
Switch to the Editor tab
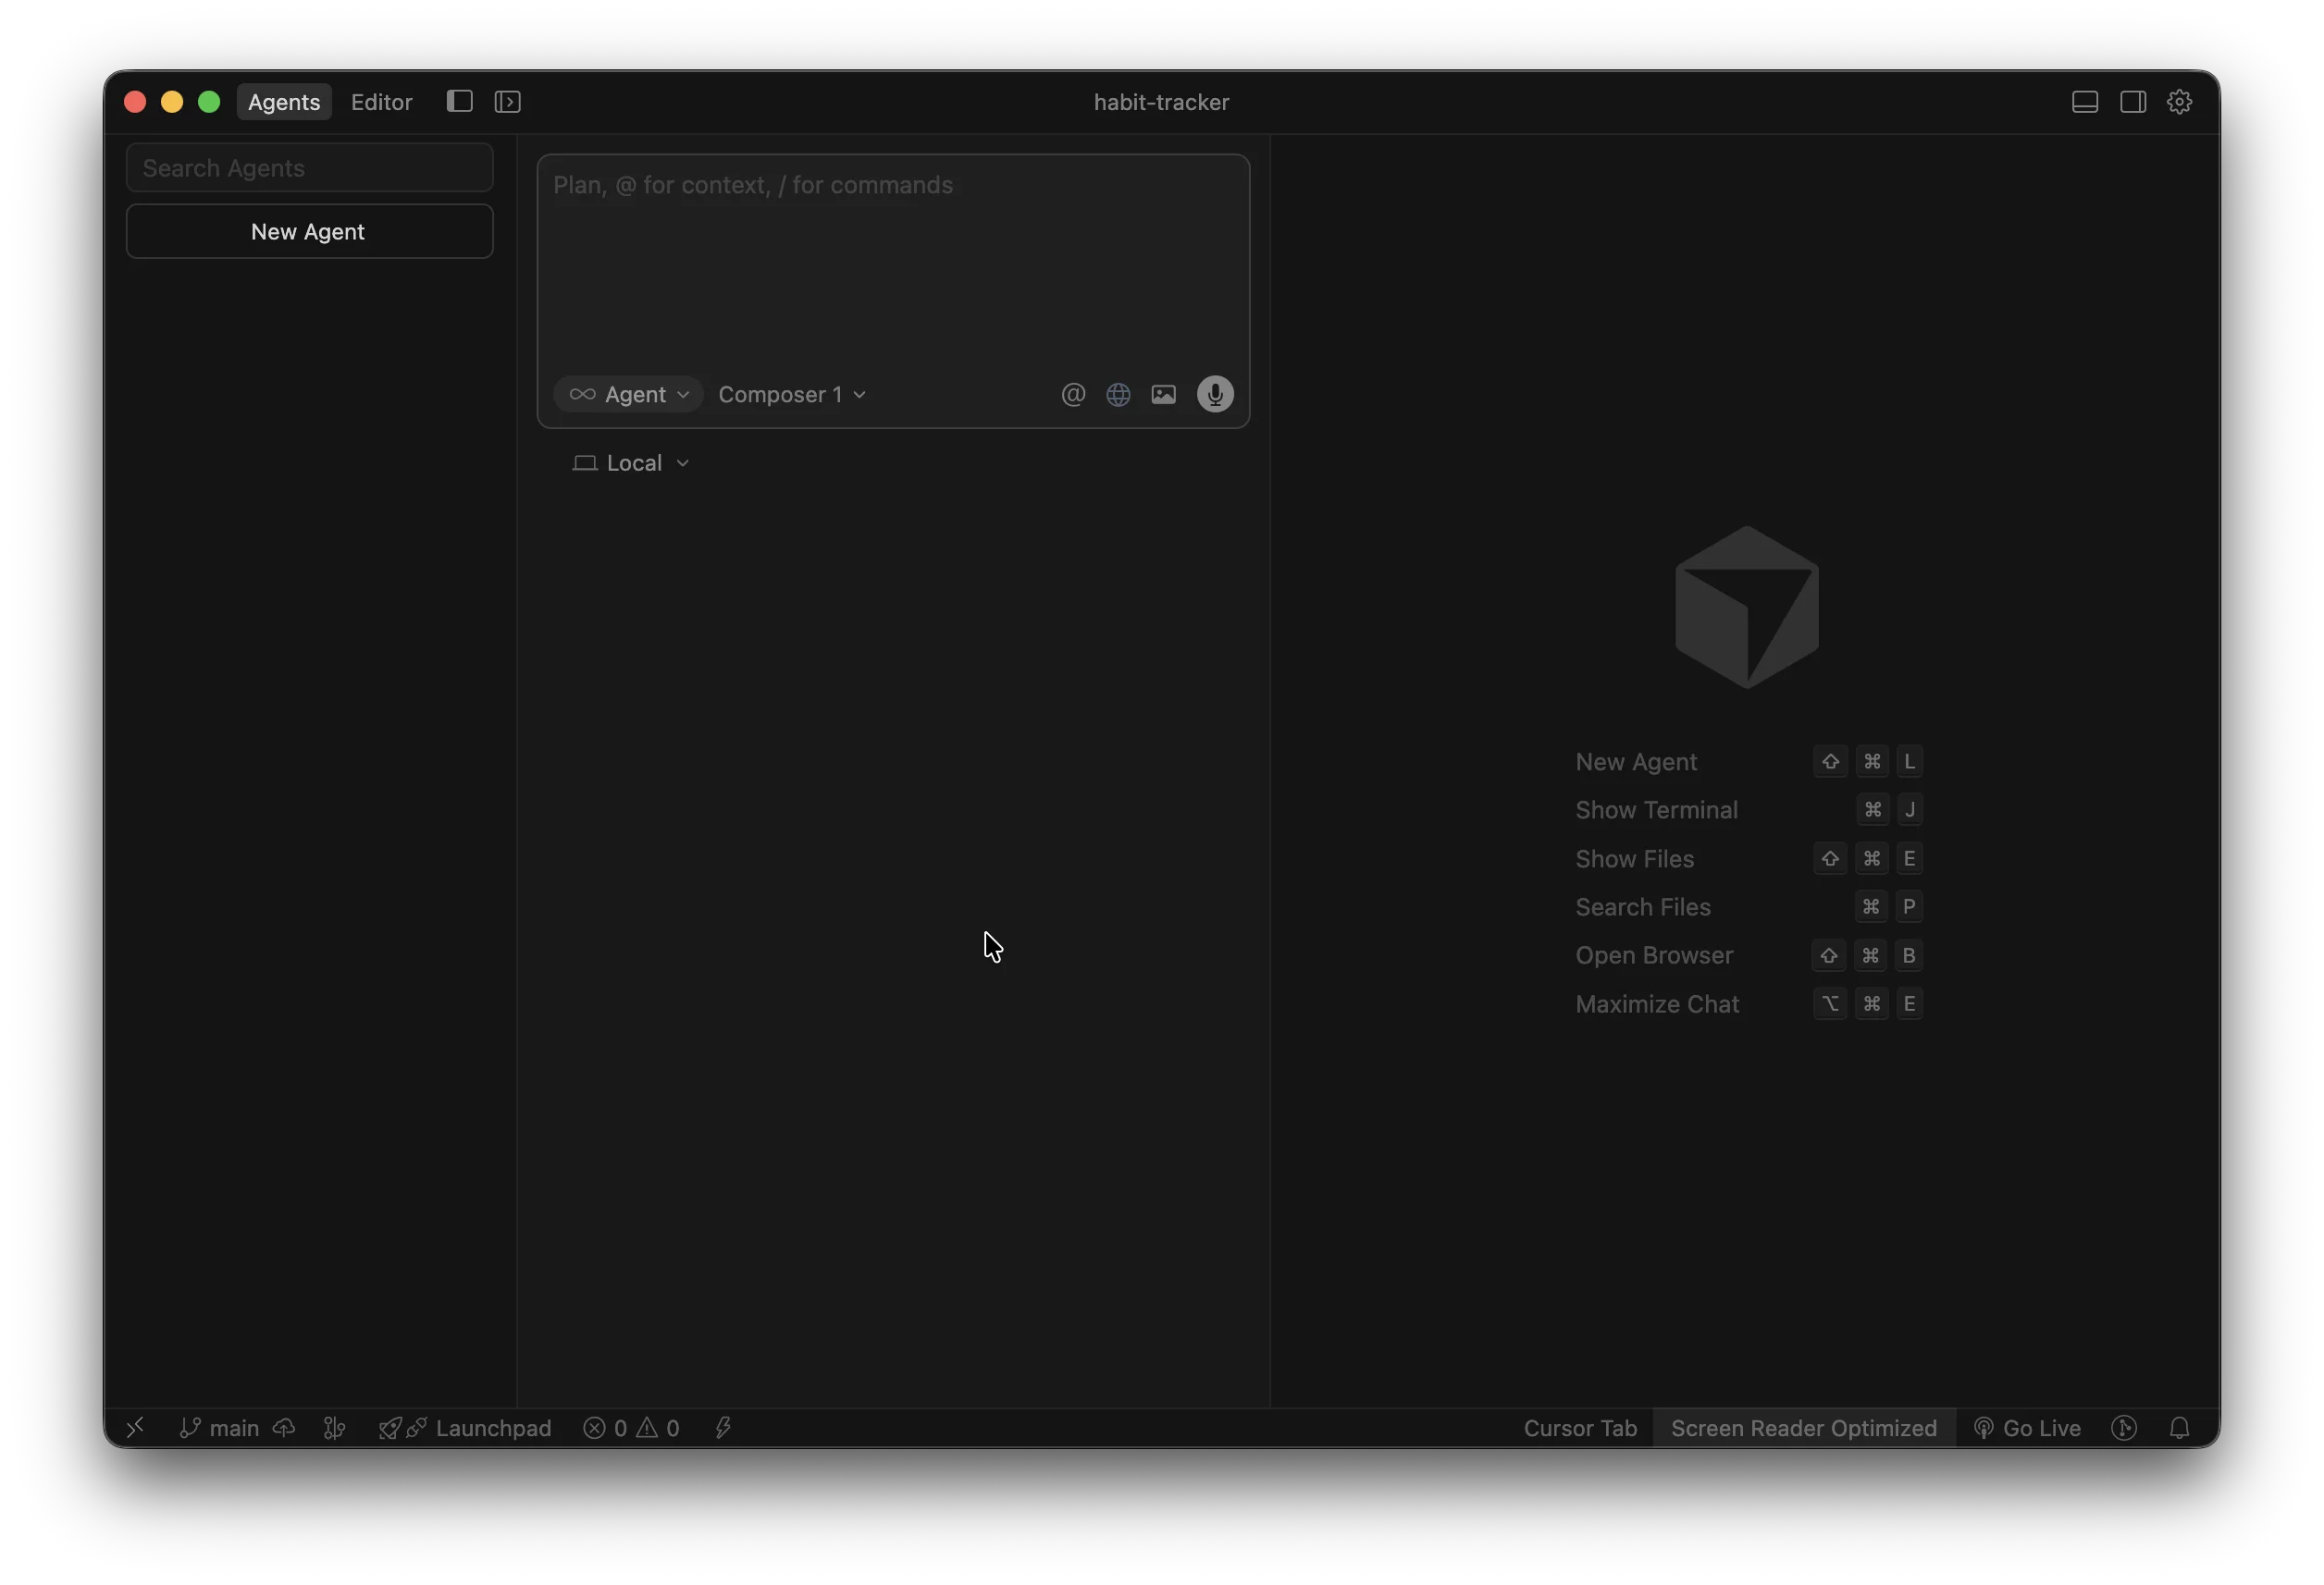click(x=381, y=102)
